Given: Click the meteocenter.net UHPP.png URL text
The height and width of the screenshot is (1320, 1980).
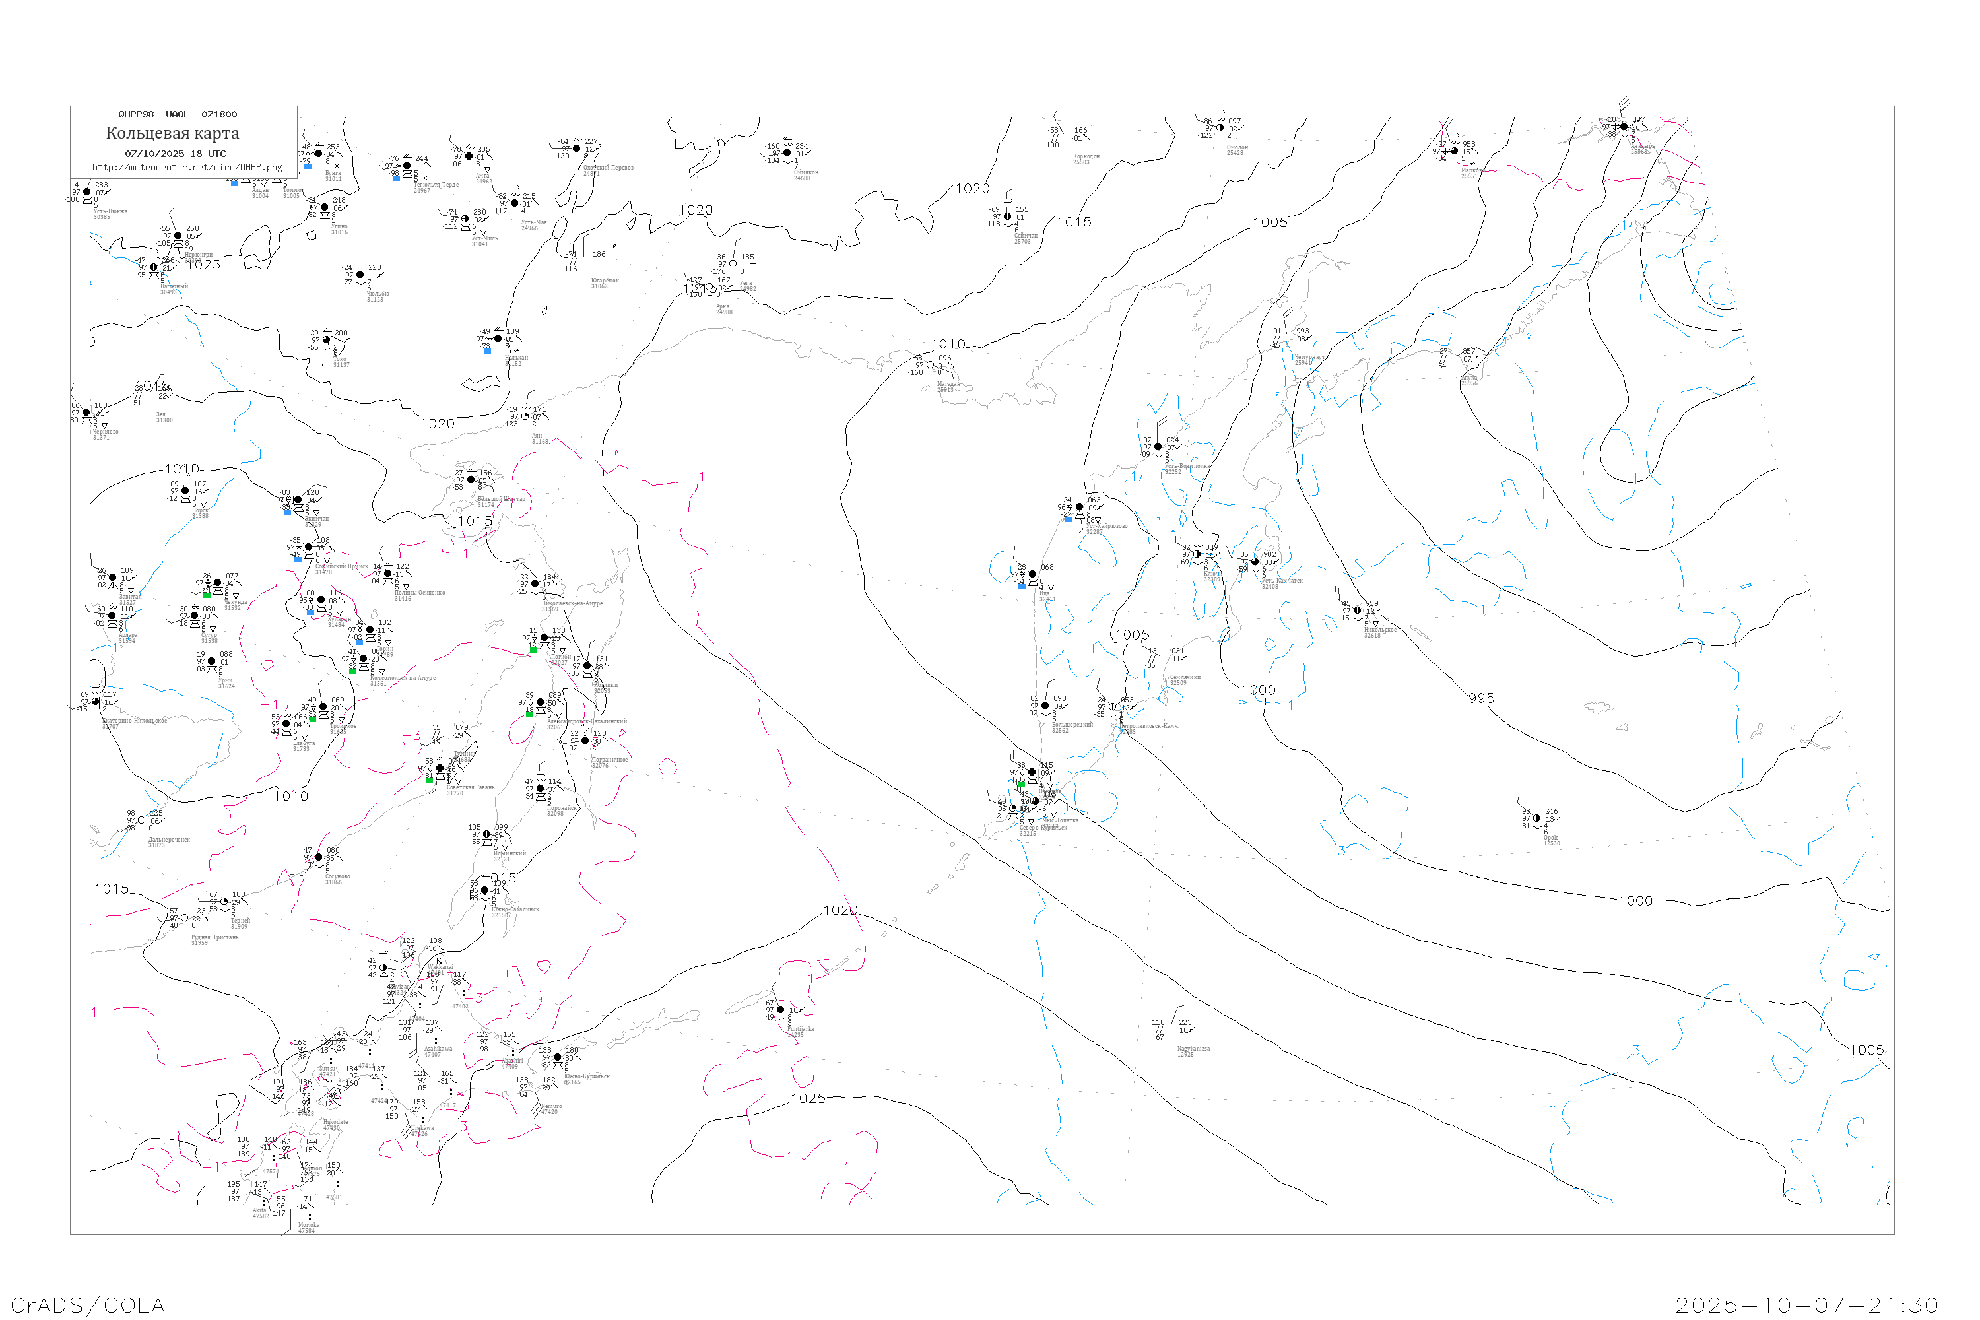Looking at the screenshot, I should point(187,168).
